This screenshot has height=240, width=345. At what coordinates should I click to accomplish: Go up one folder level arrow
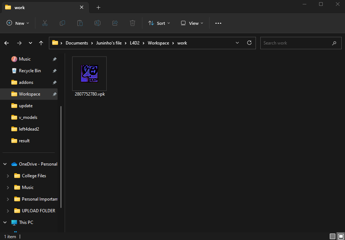click(x=41, y=43)
